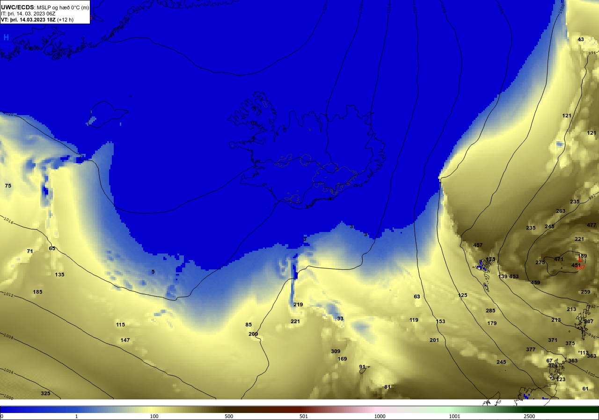599x420 pixels.
Task: Click the height value 65
Action: tap(52, 248)
